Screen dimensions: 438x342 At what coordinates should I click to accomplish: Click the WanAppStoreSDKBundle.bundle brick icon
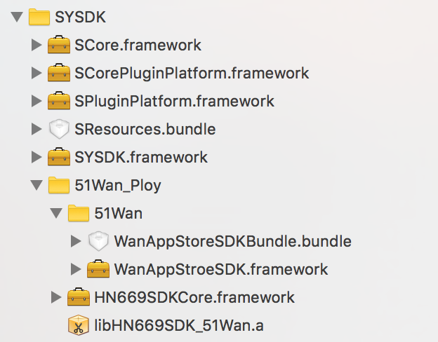tap(98, 241)
